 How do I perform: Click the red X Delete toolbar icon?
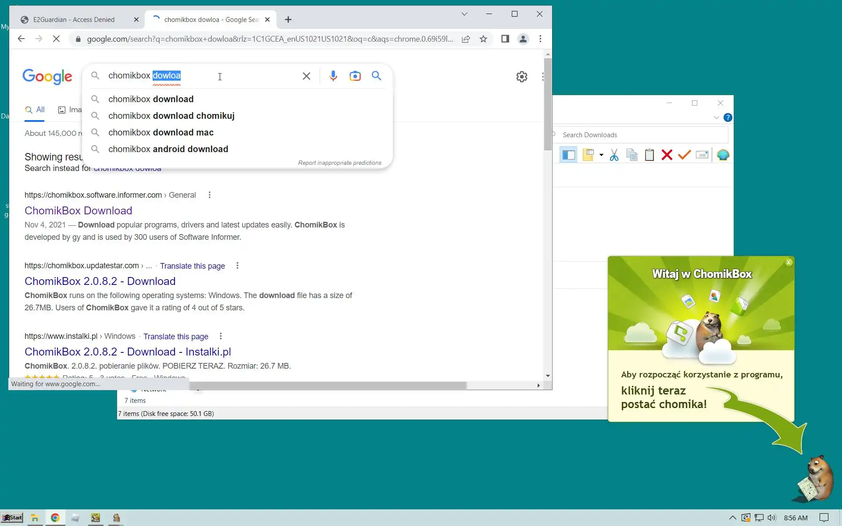pos(667,155)
